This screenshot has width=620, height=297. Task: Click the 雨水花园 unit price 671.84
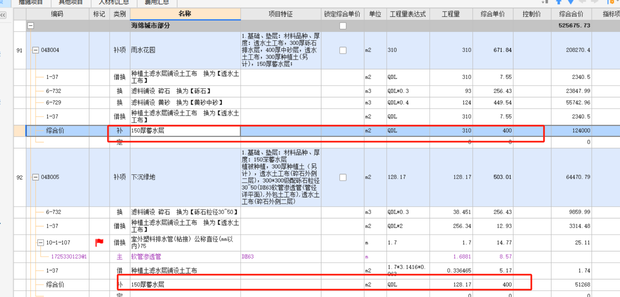click(502, 50)
